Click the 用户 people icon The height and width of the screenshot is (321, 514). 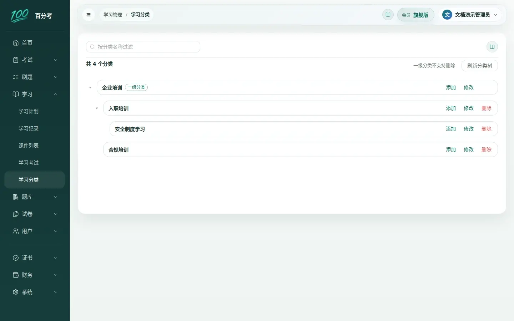pos(16,231)
